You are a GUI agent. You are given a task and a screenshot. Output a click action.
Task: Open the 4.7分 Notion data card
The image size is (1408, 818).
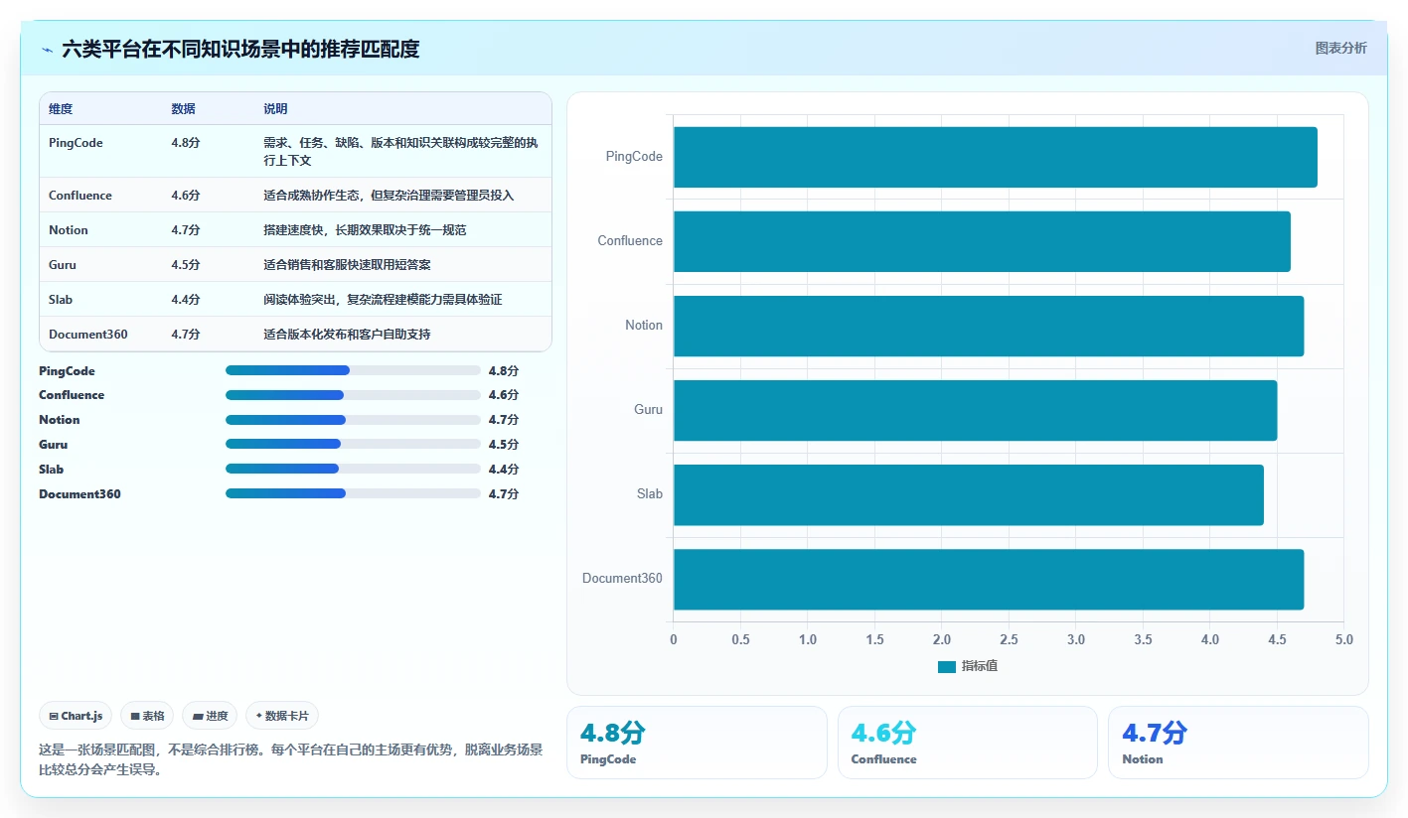click(1238, 743)
